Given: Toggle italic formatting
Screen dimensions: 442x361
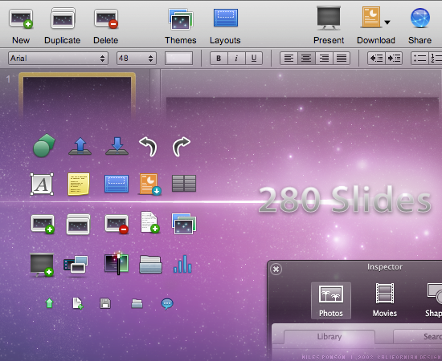Looking at the screenshot, I should (x=236, y=59).
